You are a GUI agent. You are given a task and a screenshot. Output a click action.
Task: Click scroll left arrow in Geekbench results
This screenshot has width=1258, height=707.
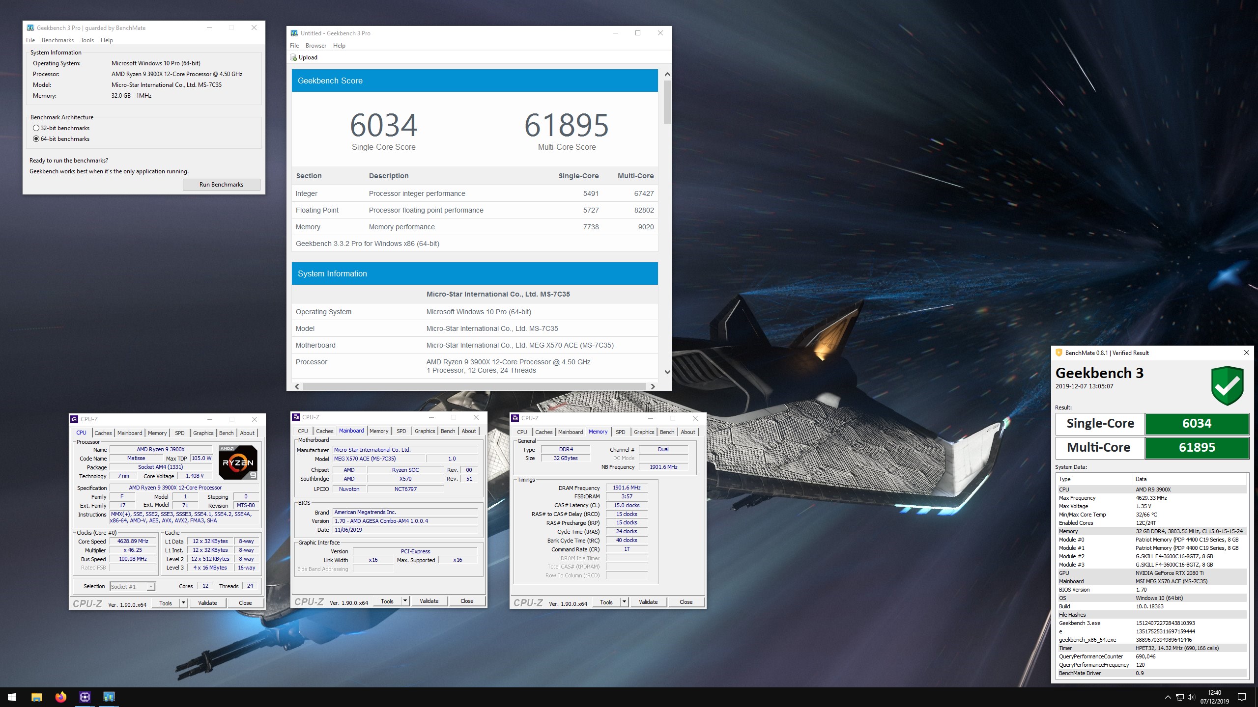point(297,387)
